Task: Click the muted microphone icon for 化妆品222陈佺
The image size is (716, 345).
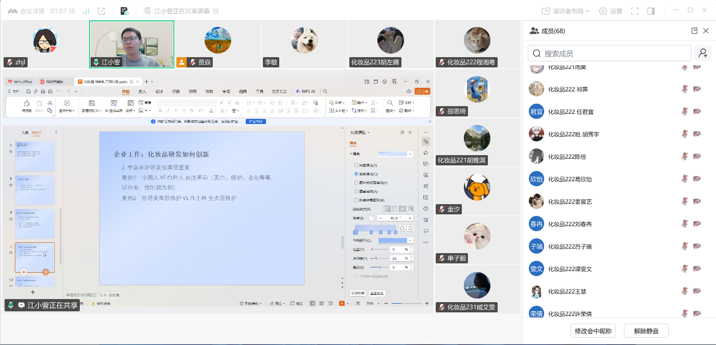Action: tap(685, 157)
